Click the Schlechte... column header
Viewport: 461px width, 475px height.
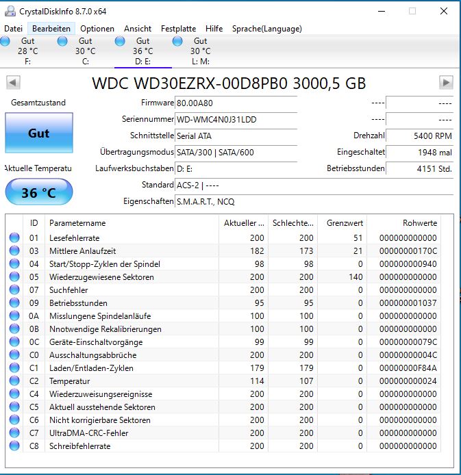[292, 223]
